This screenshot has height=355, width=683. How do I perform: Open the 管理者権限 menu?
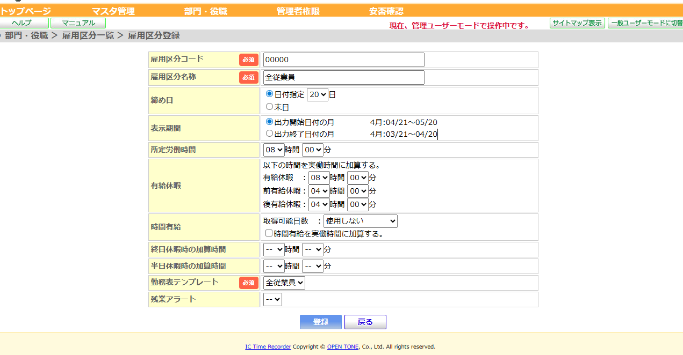[x=298, y=11]
